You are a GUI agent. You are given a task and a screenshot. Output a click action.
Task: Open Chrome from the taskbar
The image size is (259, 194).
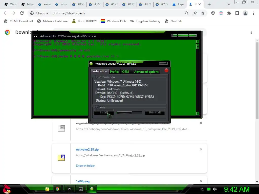(57, 189)
